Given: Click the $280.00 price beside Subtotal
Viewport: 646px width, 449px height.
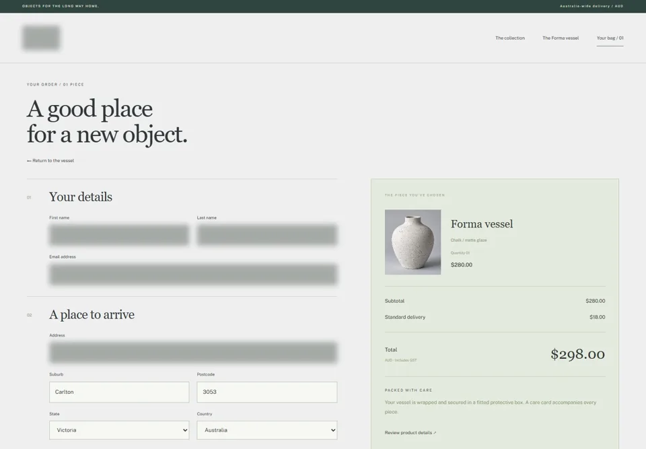Looking at the screenshot, I should [x=596, y=301].
